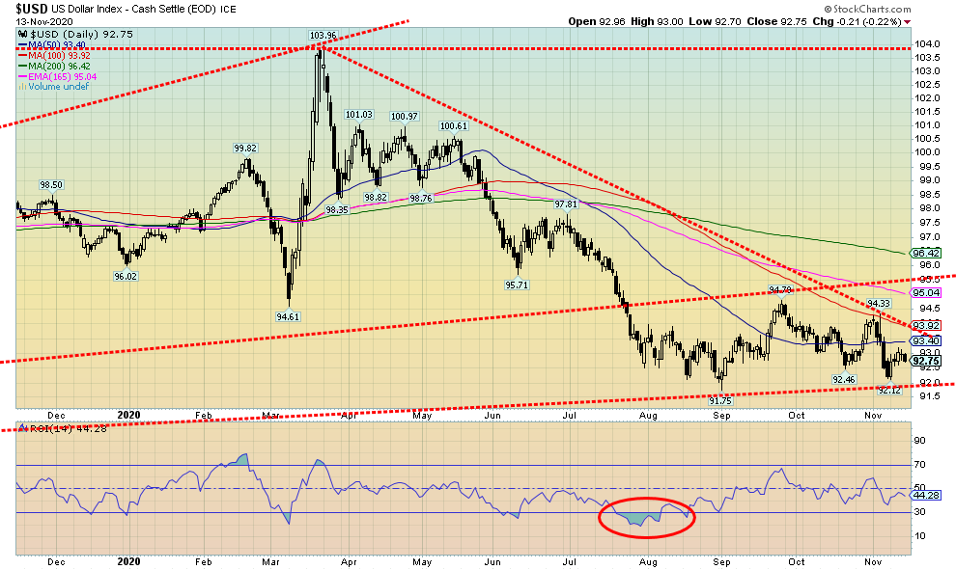Click the 94.78 September high label

[781, 289]
